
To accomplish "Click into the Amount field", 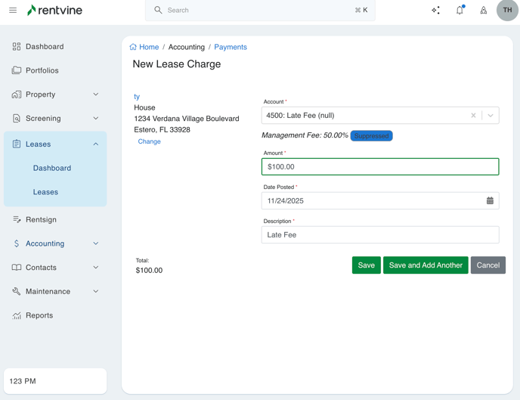I will pos(379,166).
